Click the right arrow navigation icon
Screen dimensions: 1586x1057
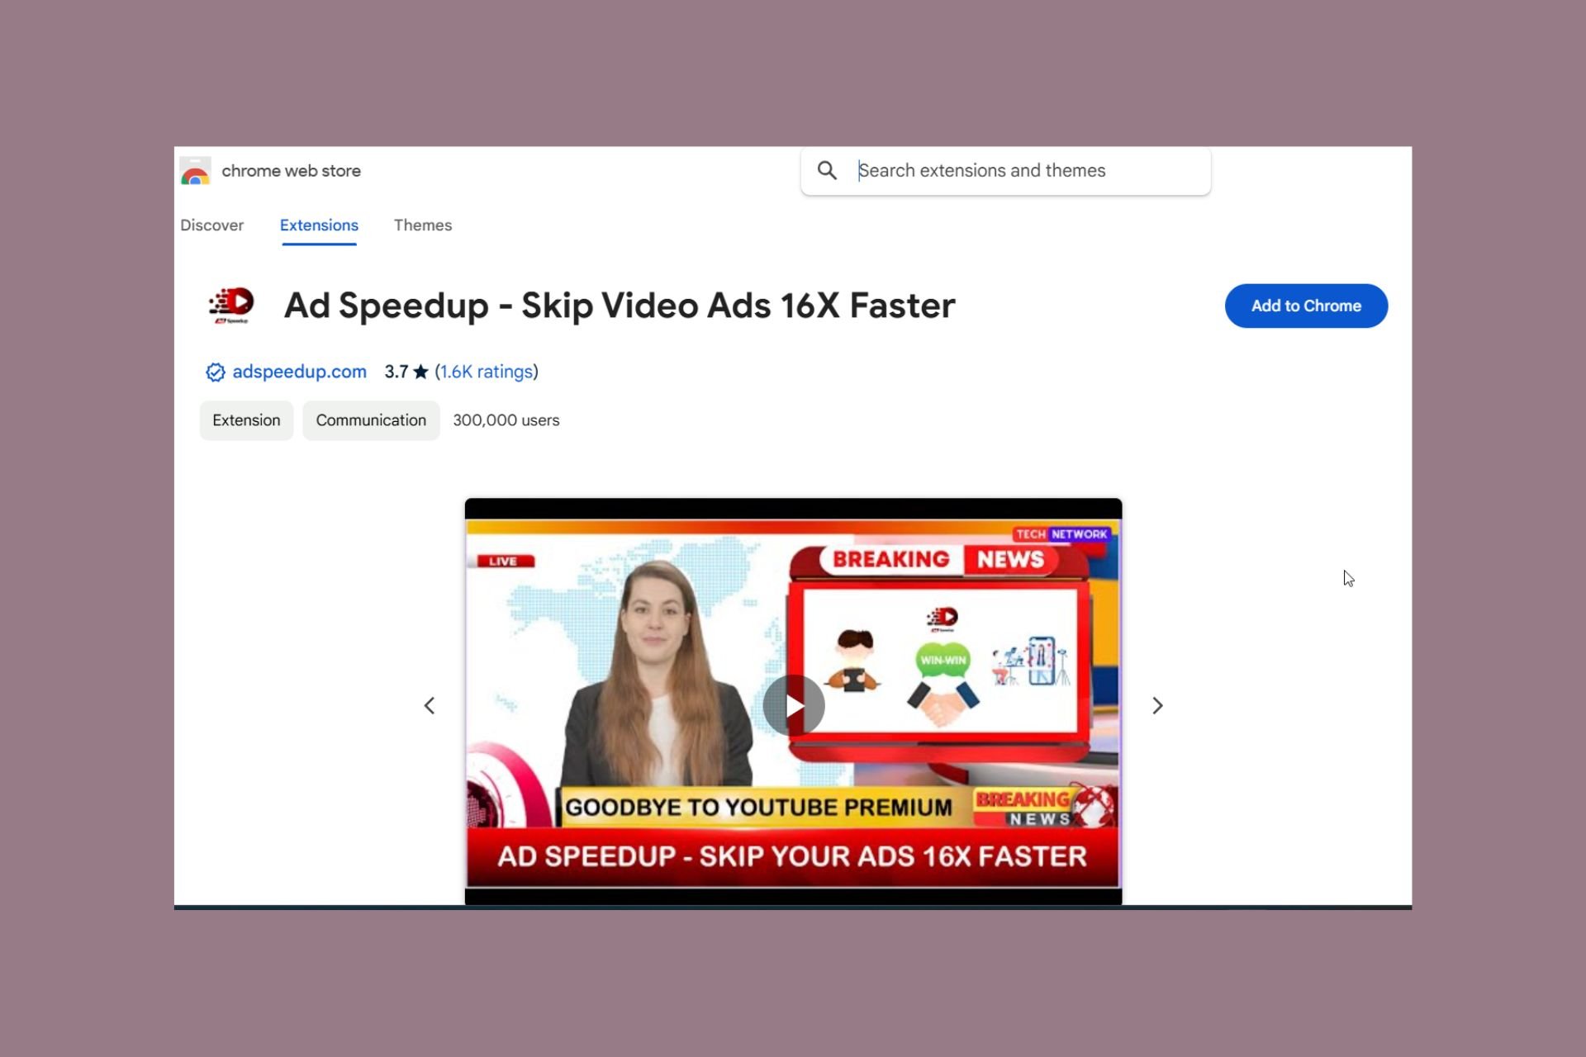click(x=1156, y=704)
